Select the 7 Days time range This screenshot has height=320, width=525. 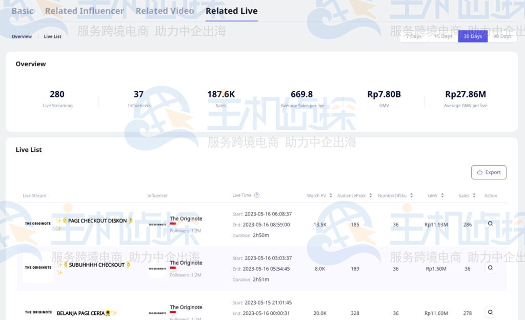414,36
